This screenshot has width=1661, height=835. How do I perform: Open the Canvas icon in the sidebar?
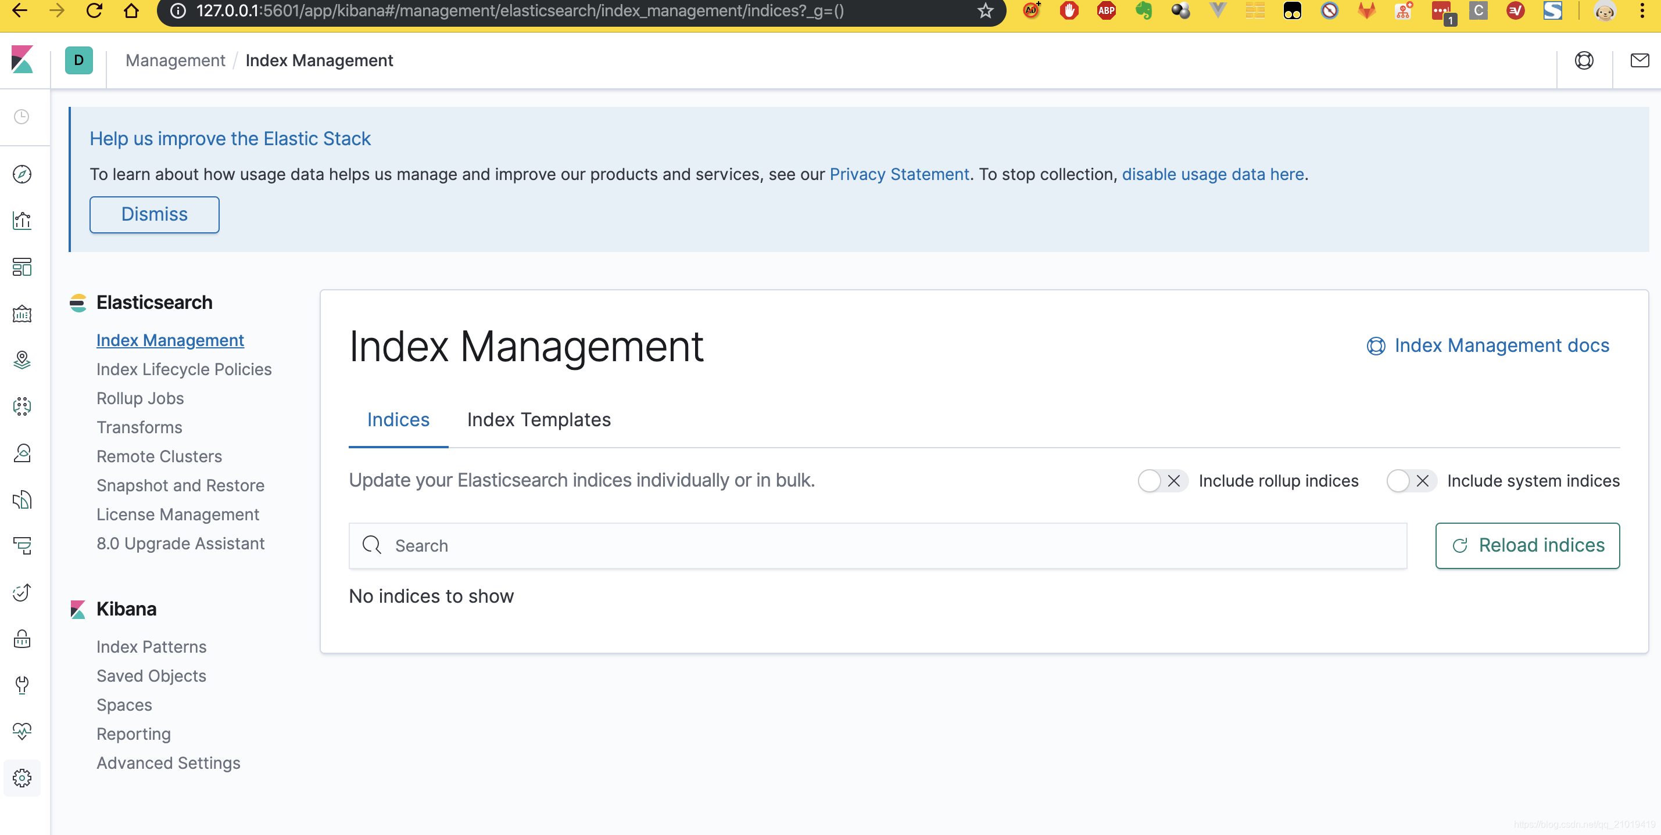22,314
